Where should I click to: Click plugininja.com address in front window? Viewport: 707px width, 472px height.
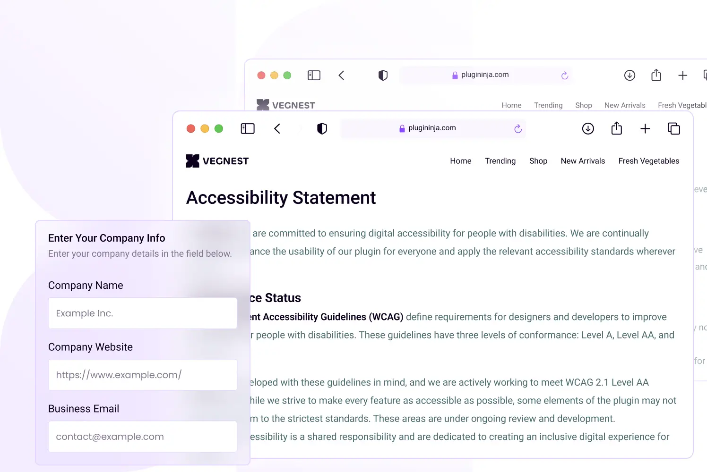point(432,128)
